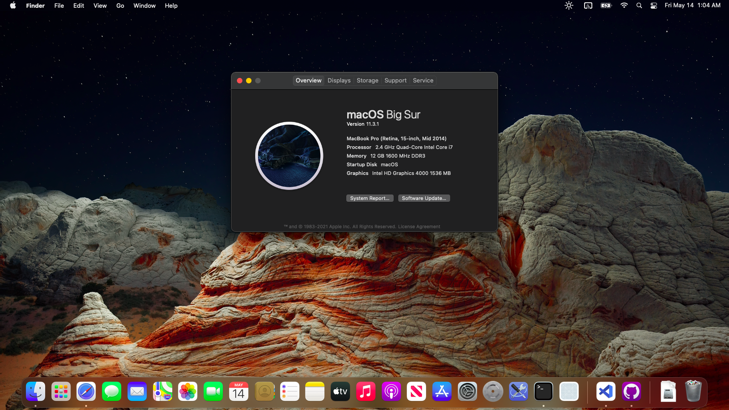Open System Preferences gear in Dock

(x=467, y=391)
